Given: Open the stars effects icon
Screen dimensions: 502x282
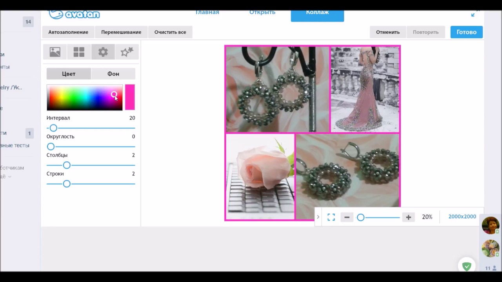Looking at the screenshot, I should point(127,52).
